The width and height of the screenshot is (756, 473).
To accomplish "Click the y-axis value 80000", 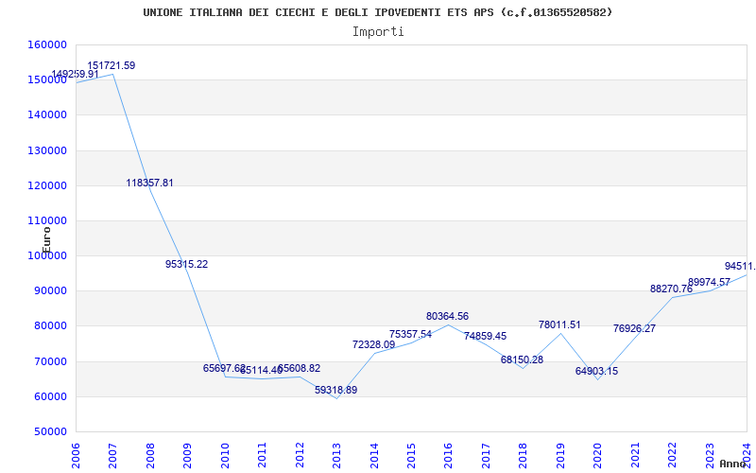I will coord(51,325).
